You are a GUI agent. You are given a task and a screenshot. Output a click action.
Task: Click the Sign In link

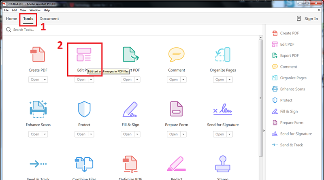pos(311,19)
